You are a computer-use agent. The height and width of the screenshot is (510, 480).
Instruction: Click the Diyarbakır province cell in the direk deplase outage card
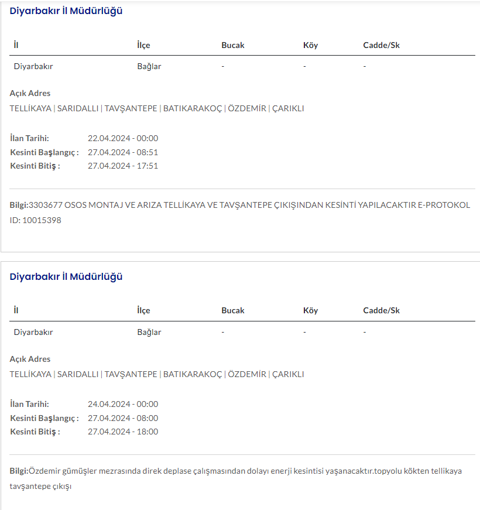(33, 332)
